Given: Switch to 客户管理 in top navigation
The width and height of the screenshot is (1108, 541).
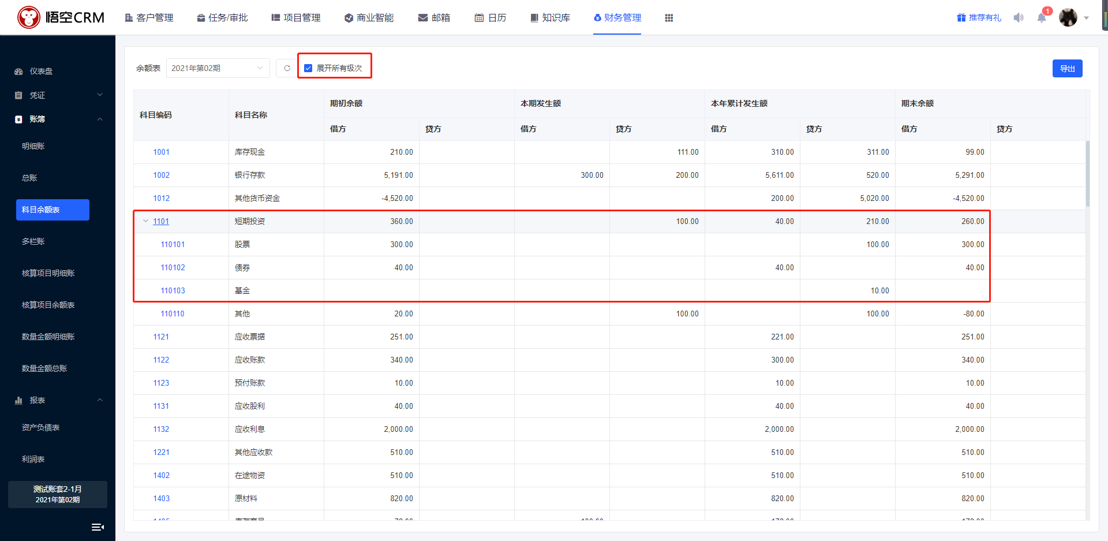Looking at the screenshot, I should click(149, 18).
